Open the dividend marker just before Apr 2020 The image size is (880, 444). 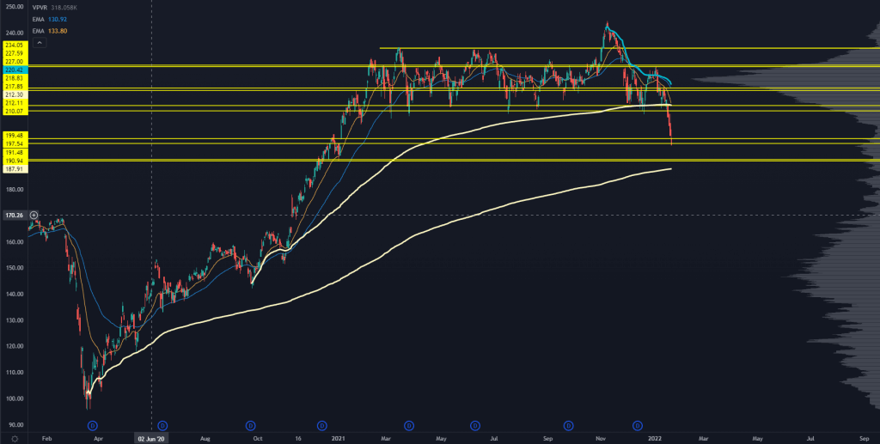93,425
